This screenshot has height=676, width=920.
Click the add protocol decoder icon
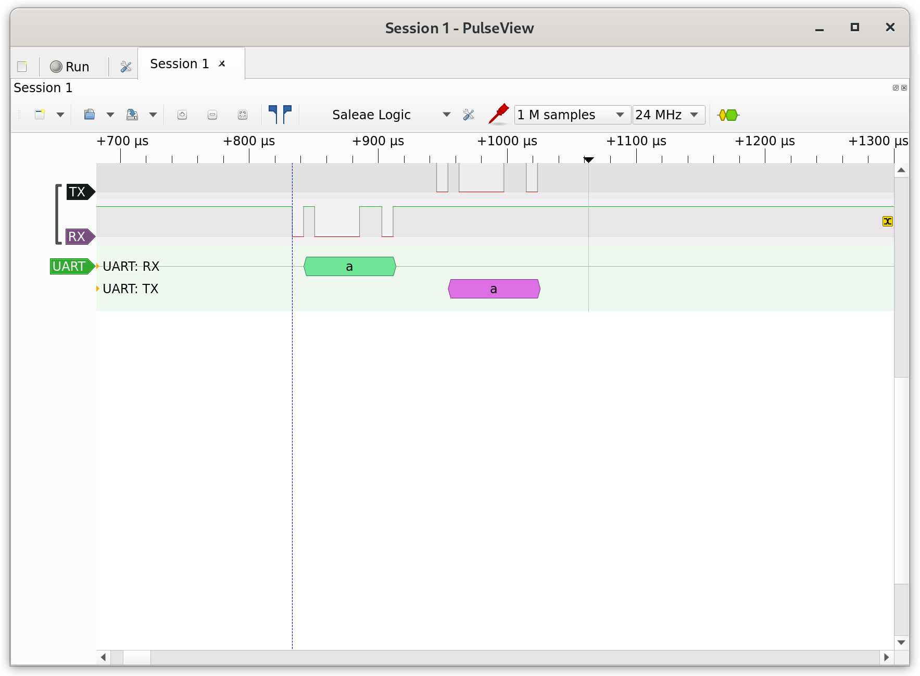728,115
